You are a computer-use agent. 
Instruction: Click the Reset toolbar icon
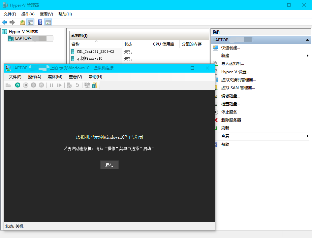coord(59,85)
